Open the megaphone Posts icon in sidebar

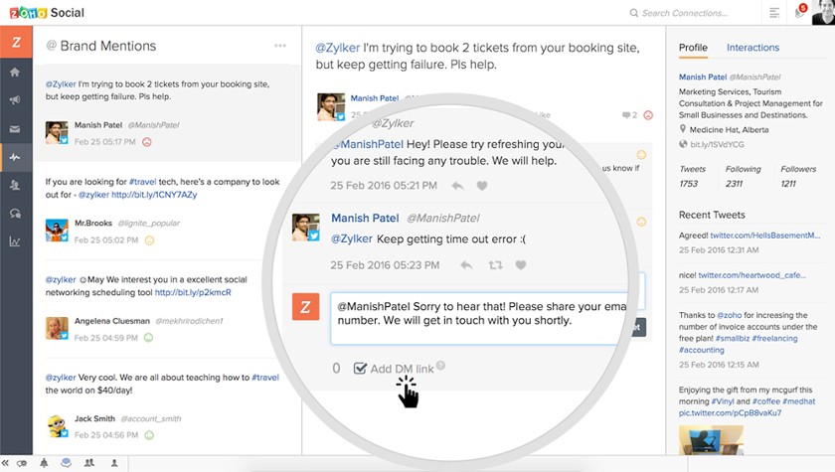pos(15,100)
